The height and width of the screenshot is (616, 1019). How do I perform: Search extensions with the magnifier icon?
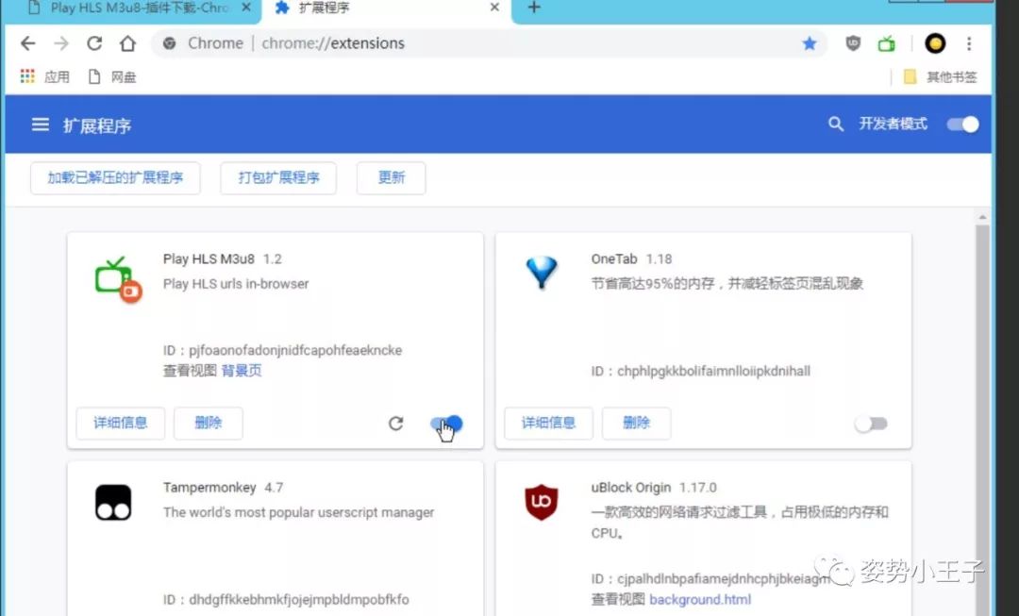(836, 125)
